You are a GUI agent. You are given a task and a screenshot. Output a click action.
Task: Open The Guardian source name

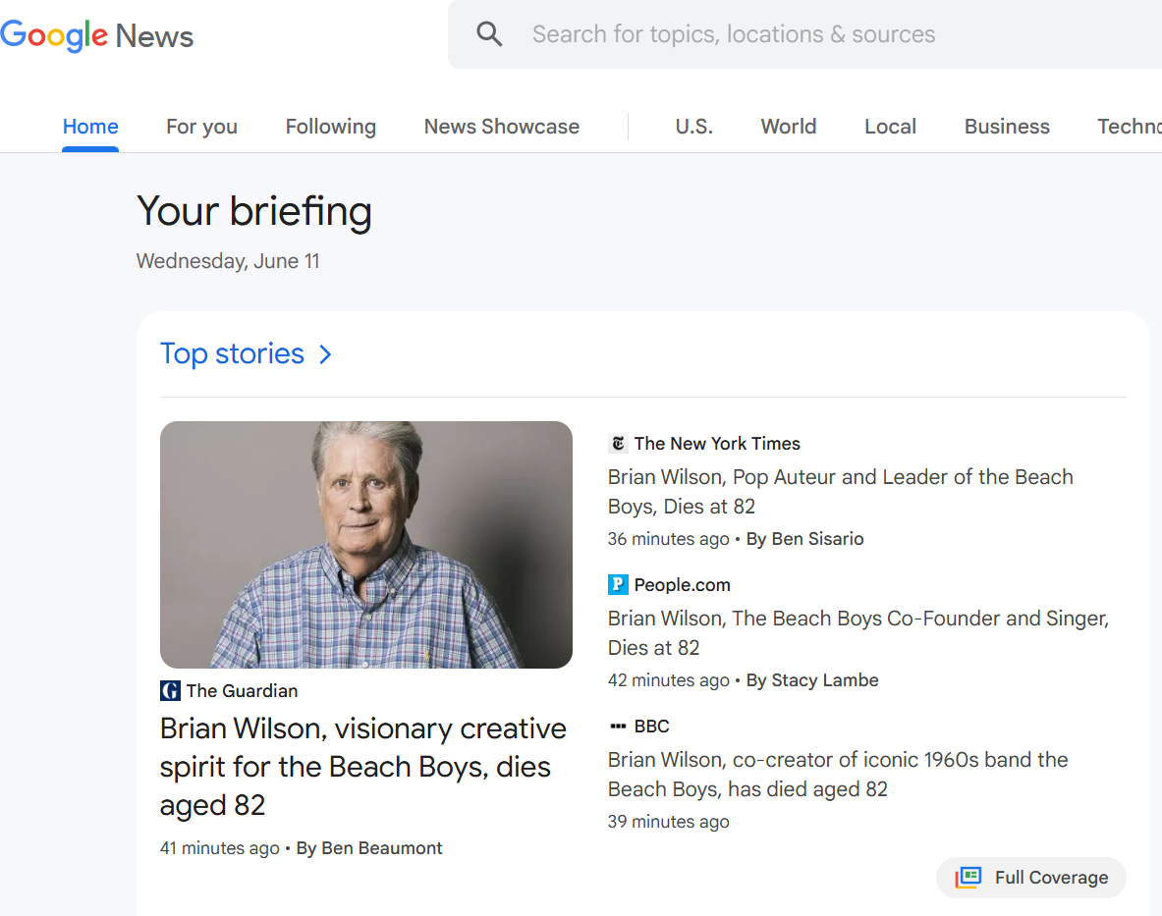[x=242, y=691]
